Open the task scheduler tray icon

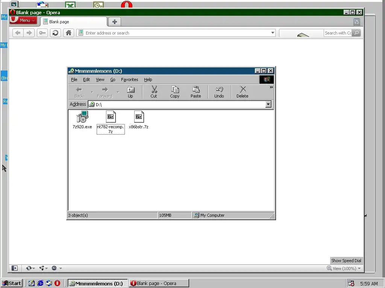pos(351,283)
